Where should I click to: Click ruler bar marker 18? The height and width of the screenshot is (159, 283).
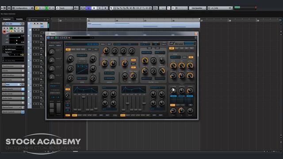(x=230, y=21)
